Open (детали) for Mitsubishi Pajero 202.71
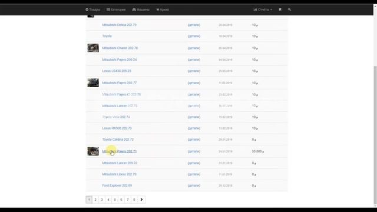This screenshot has width=377, height=212. pyautogui.click(x=194, y=151)
